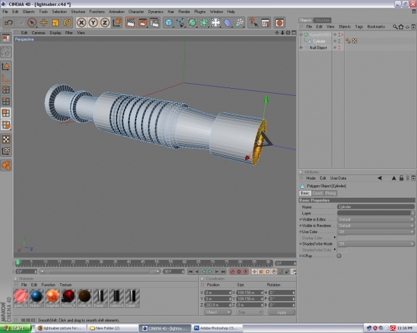Click the Apply button in Coordinates

(x=281, y=312)
